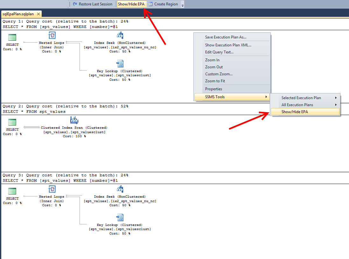Select Show Execution Plan XML menu entry
Image resolution: width=349 pixels, height=259 pixels.
228,45
